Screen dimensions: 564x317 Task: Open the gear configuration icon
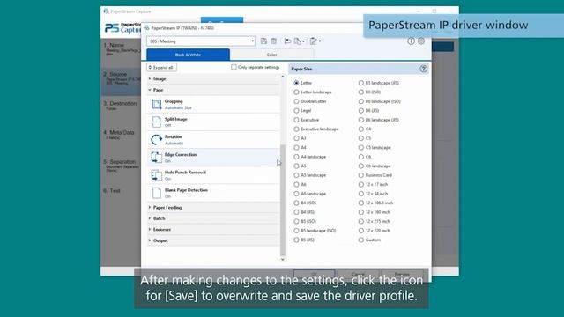pos(421,41)
